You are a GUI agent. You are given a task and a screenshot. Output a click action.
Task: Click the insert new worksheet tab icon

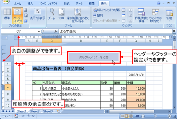point(59,111)
